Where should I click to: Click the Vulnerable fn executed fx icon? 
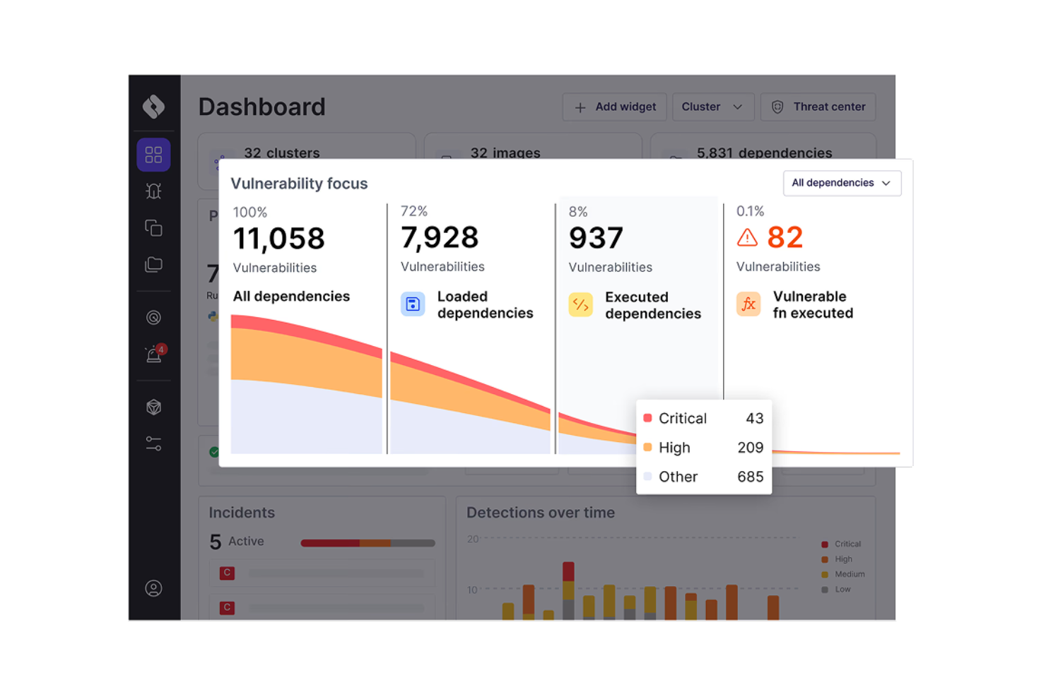click(748, 304)
